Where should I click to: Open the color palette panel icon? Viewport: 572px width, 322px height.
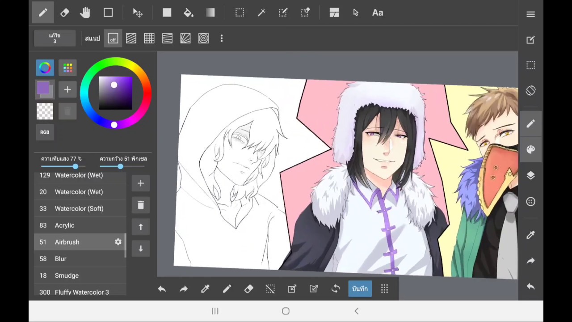(x=530, y=149)
